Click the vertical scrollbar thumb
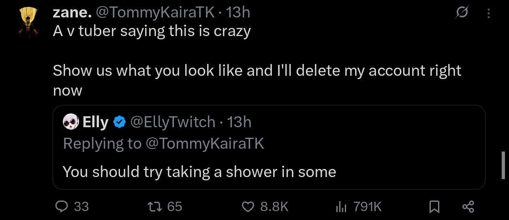This screenshot has height=220, width=509. [503, 165]
